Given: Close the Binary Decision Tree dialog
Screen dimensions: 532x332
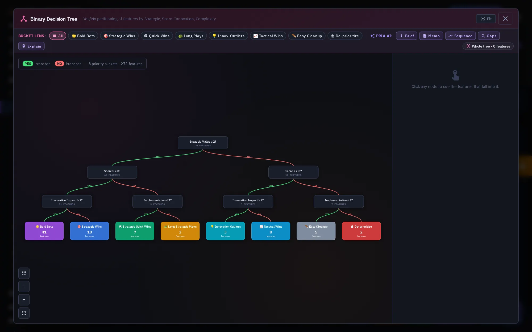Looking at the screenshot, I should (505, 19).
